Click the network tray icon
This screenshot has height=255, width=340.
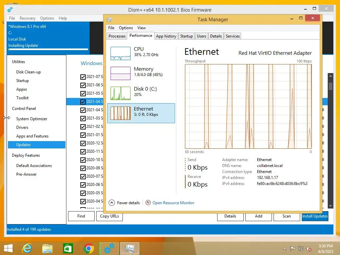pos(301,249)
